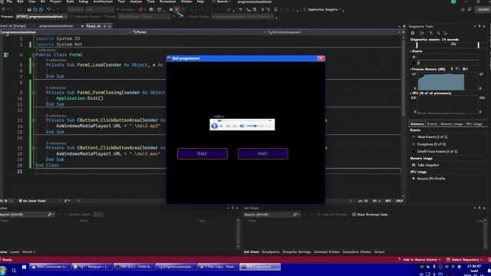Viewport: 491px width, 276px height.
Task: Open Diagnostic Tools settings gear icon
Action: coord(413,33)
